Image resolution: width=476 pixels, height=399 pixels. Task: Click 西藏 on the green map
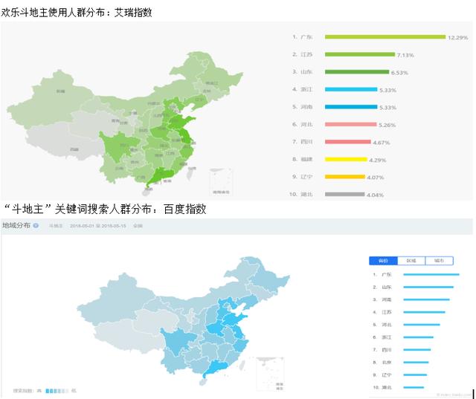74,149
